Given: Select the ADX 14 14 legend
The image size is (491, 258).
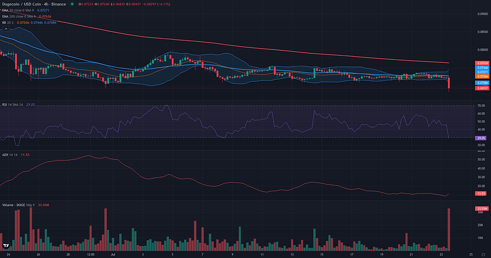Looking at the screenshot, I should click(10, 155).
